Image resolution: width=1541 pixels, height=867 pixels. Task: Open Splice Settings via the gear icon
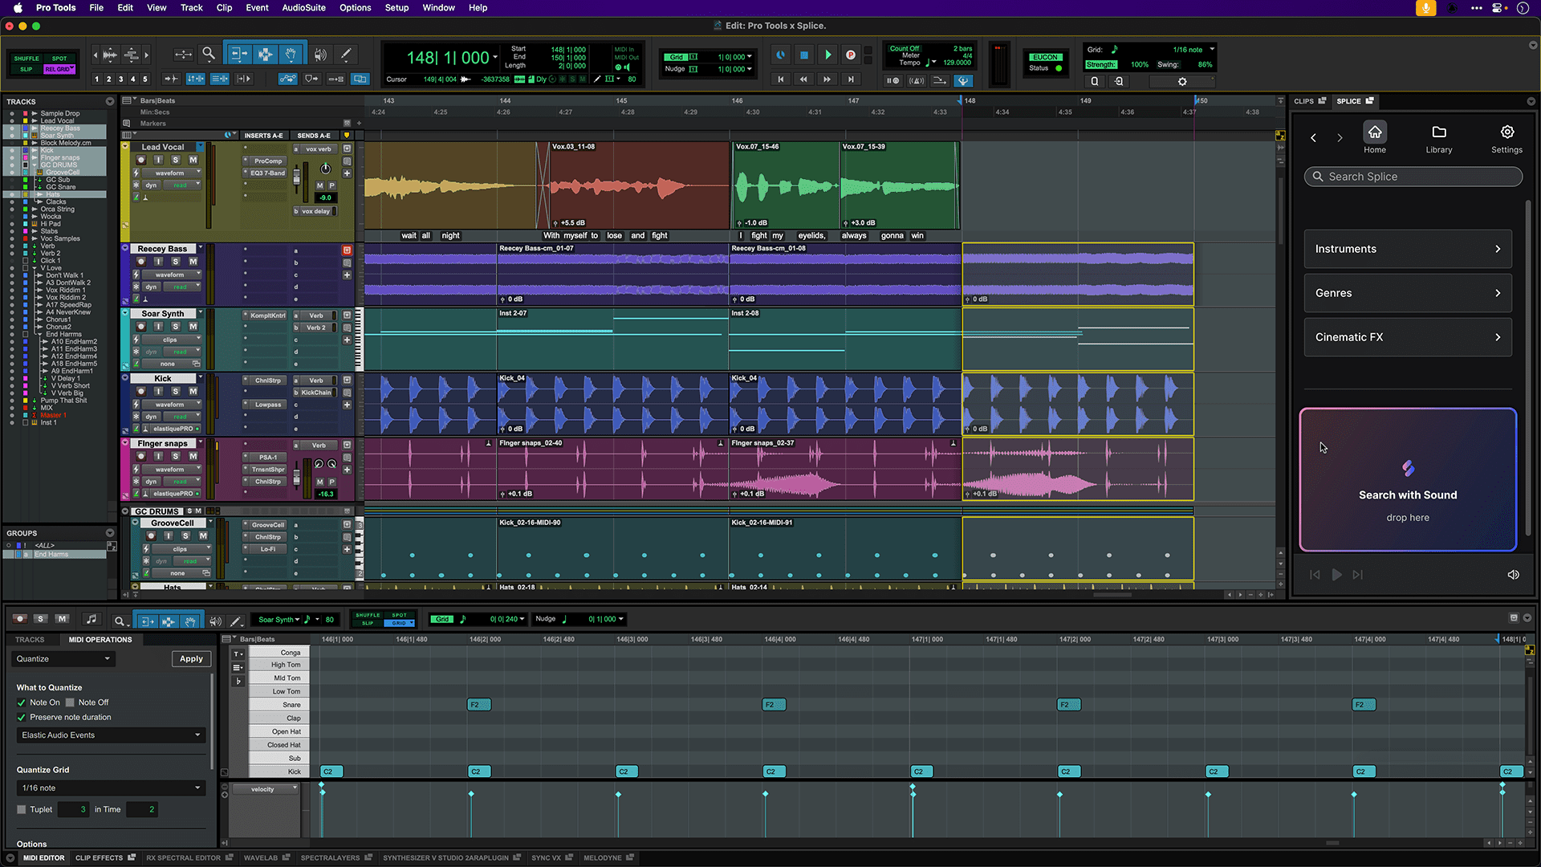[1506, 137]
